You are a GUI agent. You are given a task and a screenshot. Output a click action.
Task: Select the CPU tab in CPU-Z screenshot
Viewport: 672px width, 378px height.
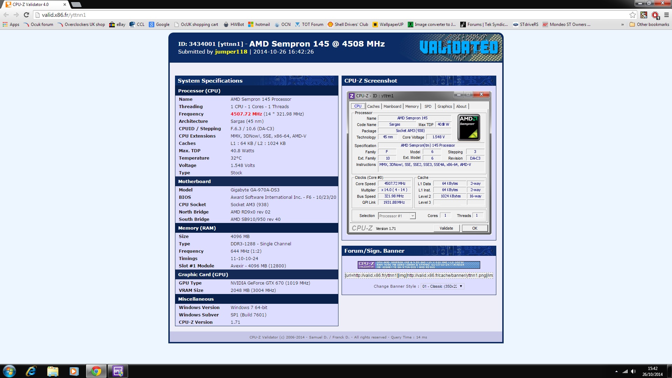click(x=358, y=106)
